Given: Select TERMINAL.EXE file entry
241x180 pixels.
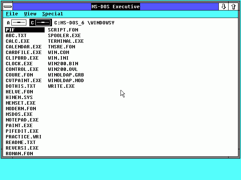Looking at the screenshot, I should coord(66,41).
